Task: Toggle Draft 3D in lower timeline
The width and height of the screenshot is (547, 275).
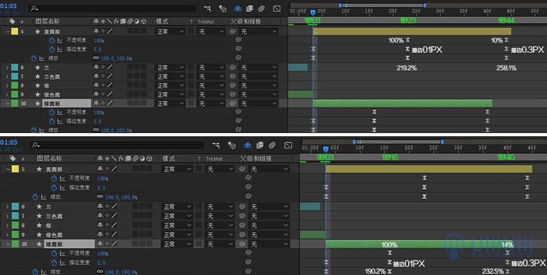Action: tap(232, 145)
